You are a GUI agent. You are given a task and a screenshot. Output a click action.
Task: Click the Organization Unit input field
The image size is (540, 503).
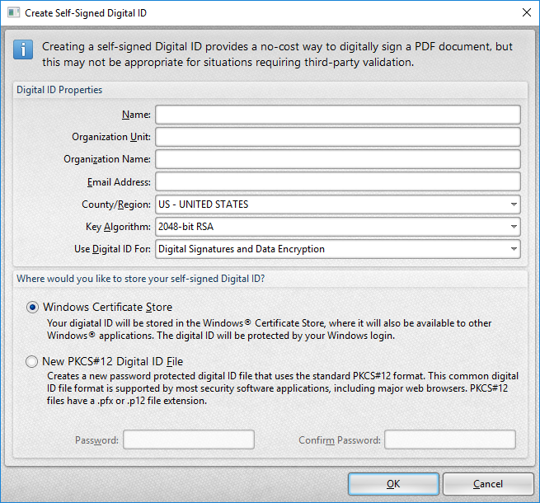pos(337,137)
